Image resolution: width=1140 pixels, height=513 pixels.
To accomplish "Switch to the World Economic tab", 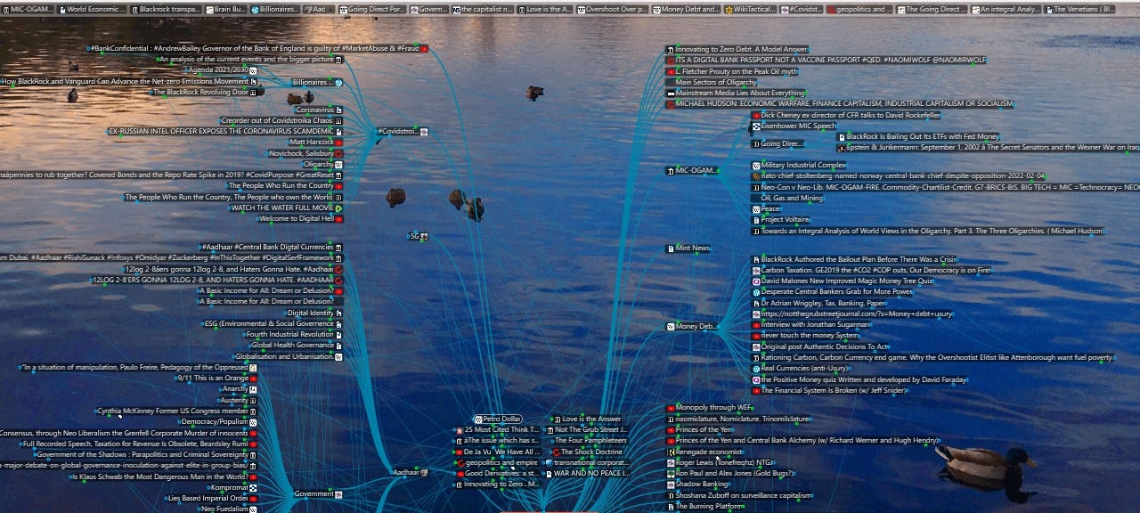I will [x=94, y=9].
